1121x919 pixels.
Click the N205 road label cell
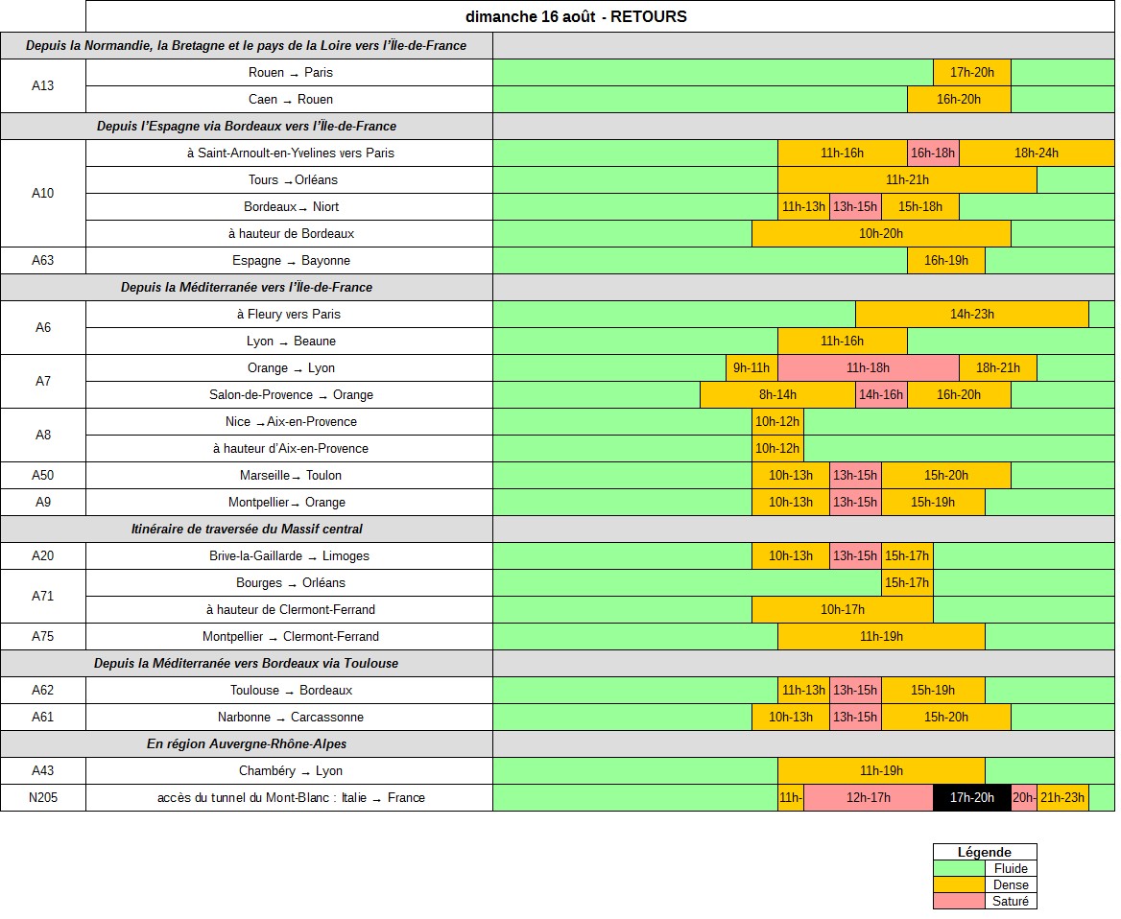pyautogui.click(x=43, y=797)
